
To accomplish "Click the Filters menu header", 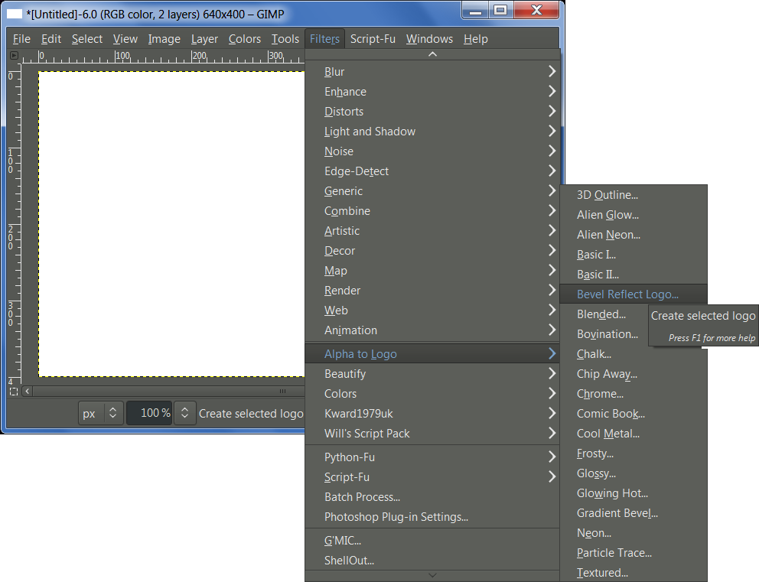I will (324, 39).
